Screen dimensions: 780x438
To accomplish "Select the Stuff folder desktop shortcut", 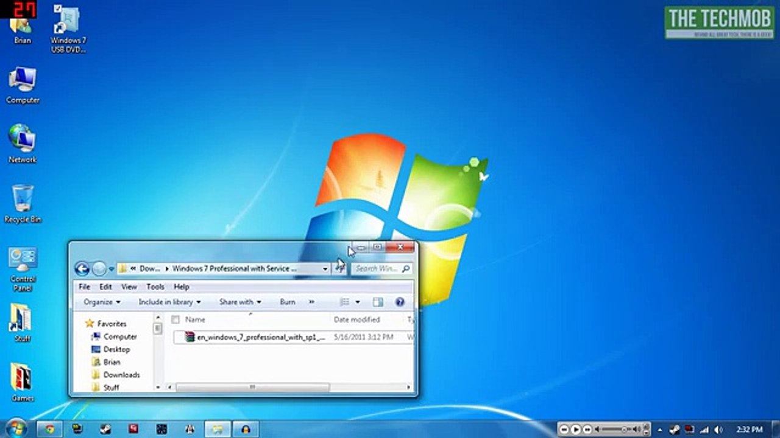I will click(x=23, y=322).
